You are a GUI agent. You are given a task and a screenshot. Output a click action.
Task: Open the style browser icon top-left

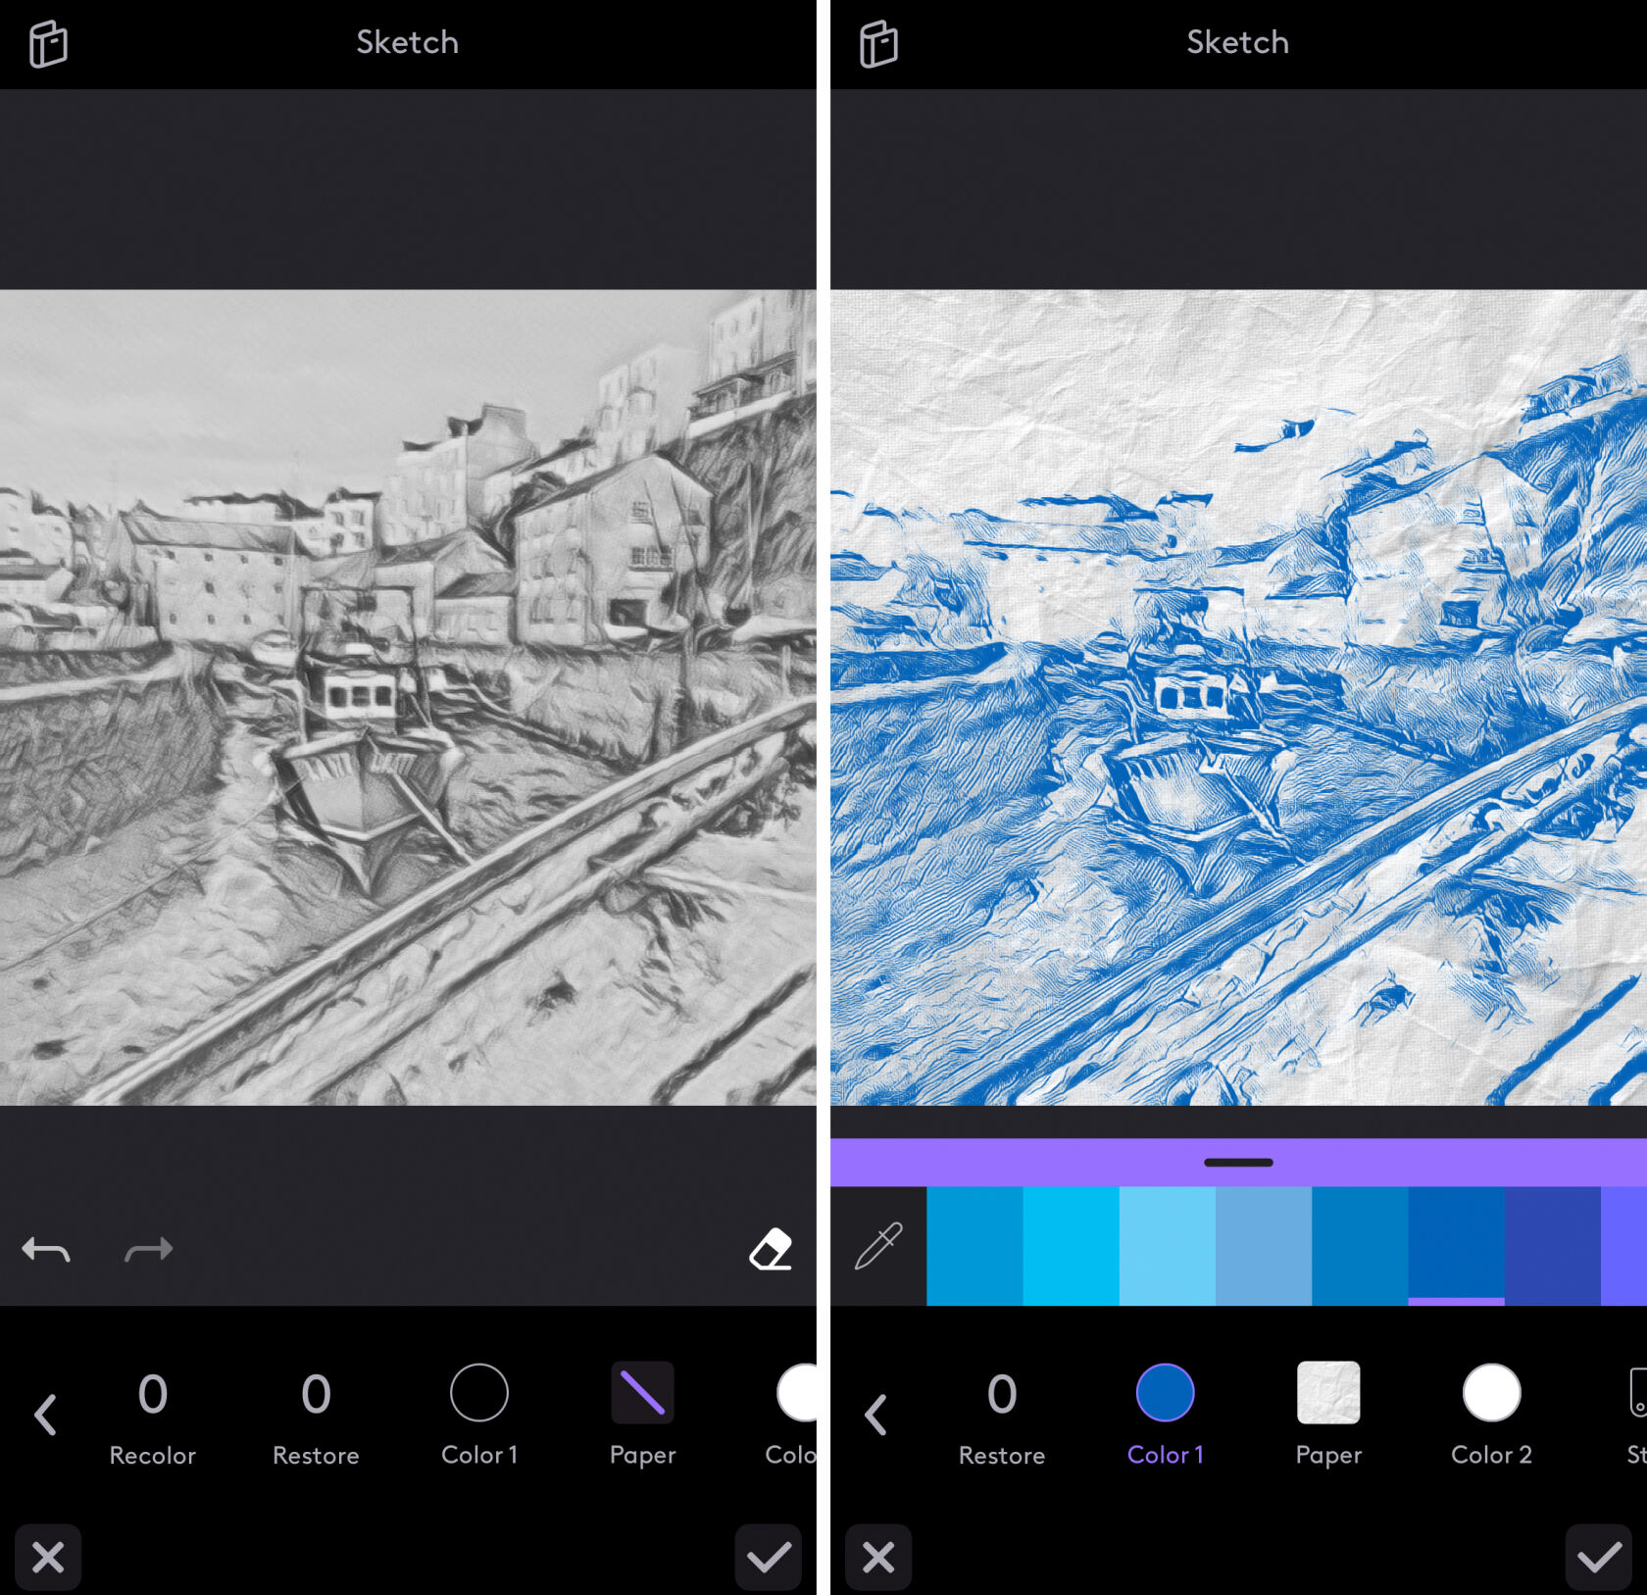coord(49,42)
